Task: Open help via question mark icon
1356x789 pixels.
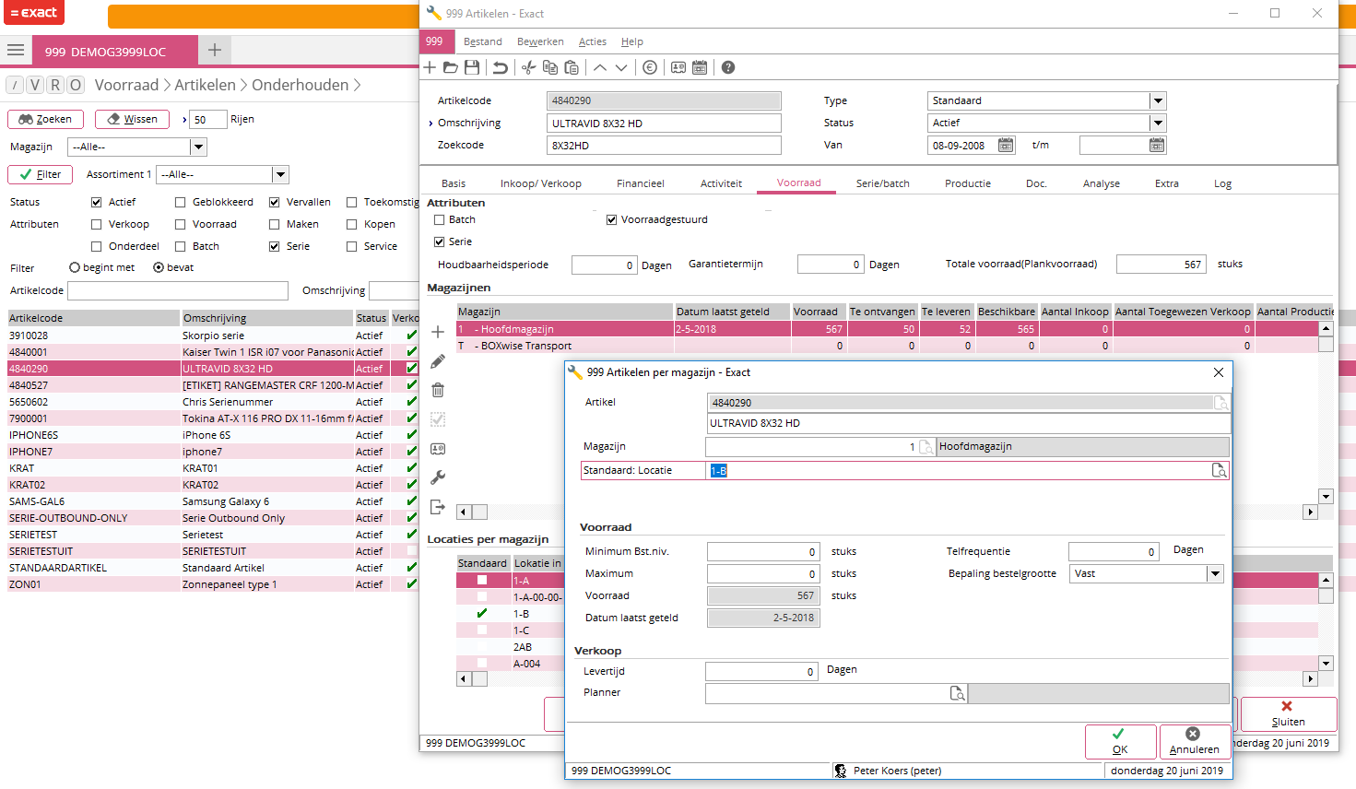Action: pos(728,67)
